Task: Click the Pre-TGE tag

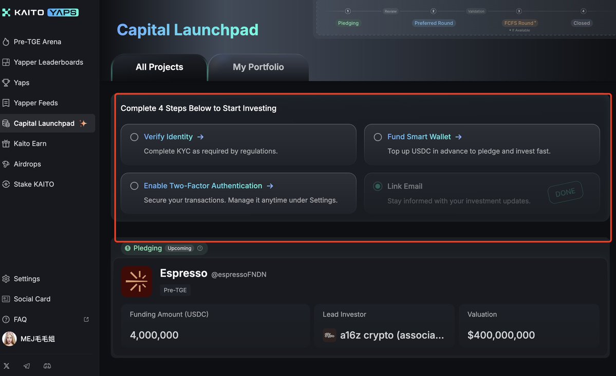Action: pyautogui.click(x=175, y=290)
